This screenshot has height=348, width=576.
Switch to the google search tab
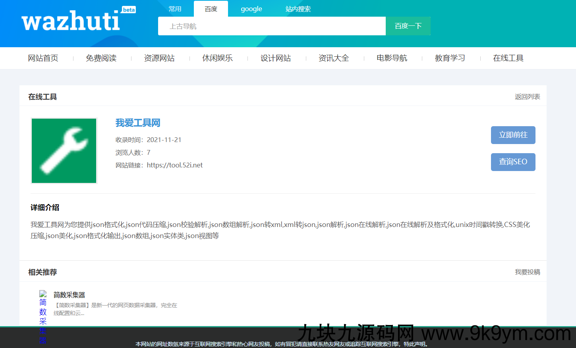tap(251, 9)
